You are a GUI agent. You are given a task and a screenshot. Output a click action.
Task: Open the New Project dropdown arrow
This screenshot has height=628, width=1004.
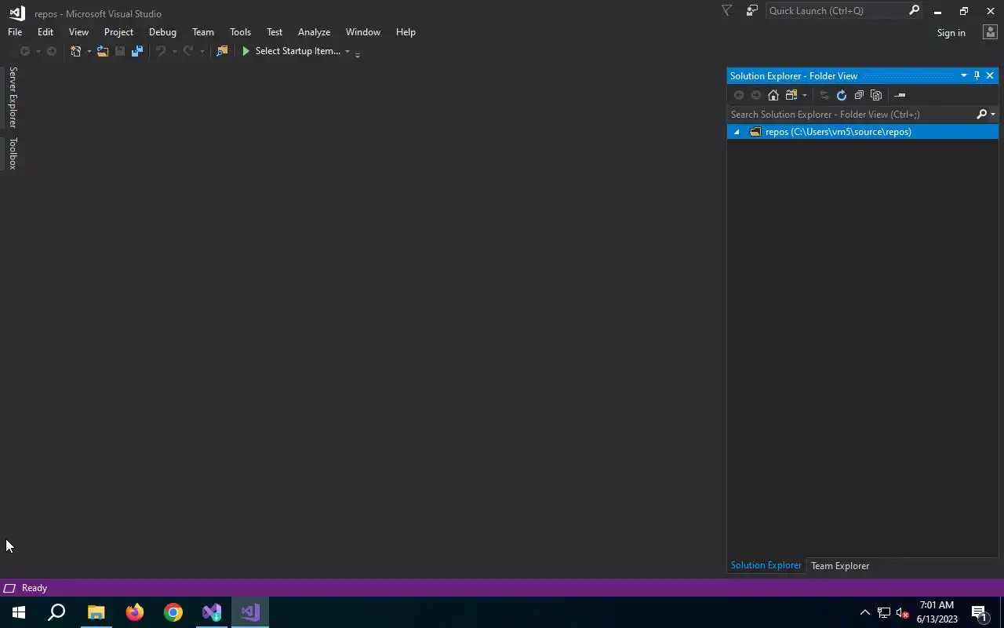pyautogui.click(x=89, y=52)
